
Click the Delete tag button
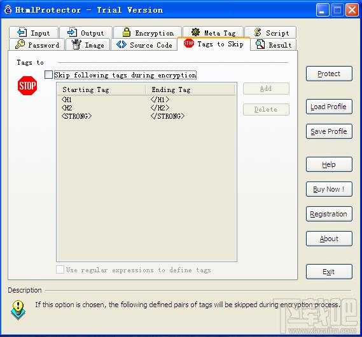266,109
